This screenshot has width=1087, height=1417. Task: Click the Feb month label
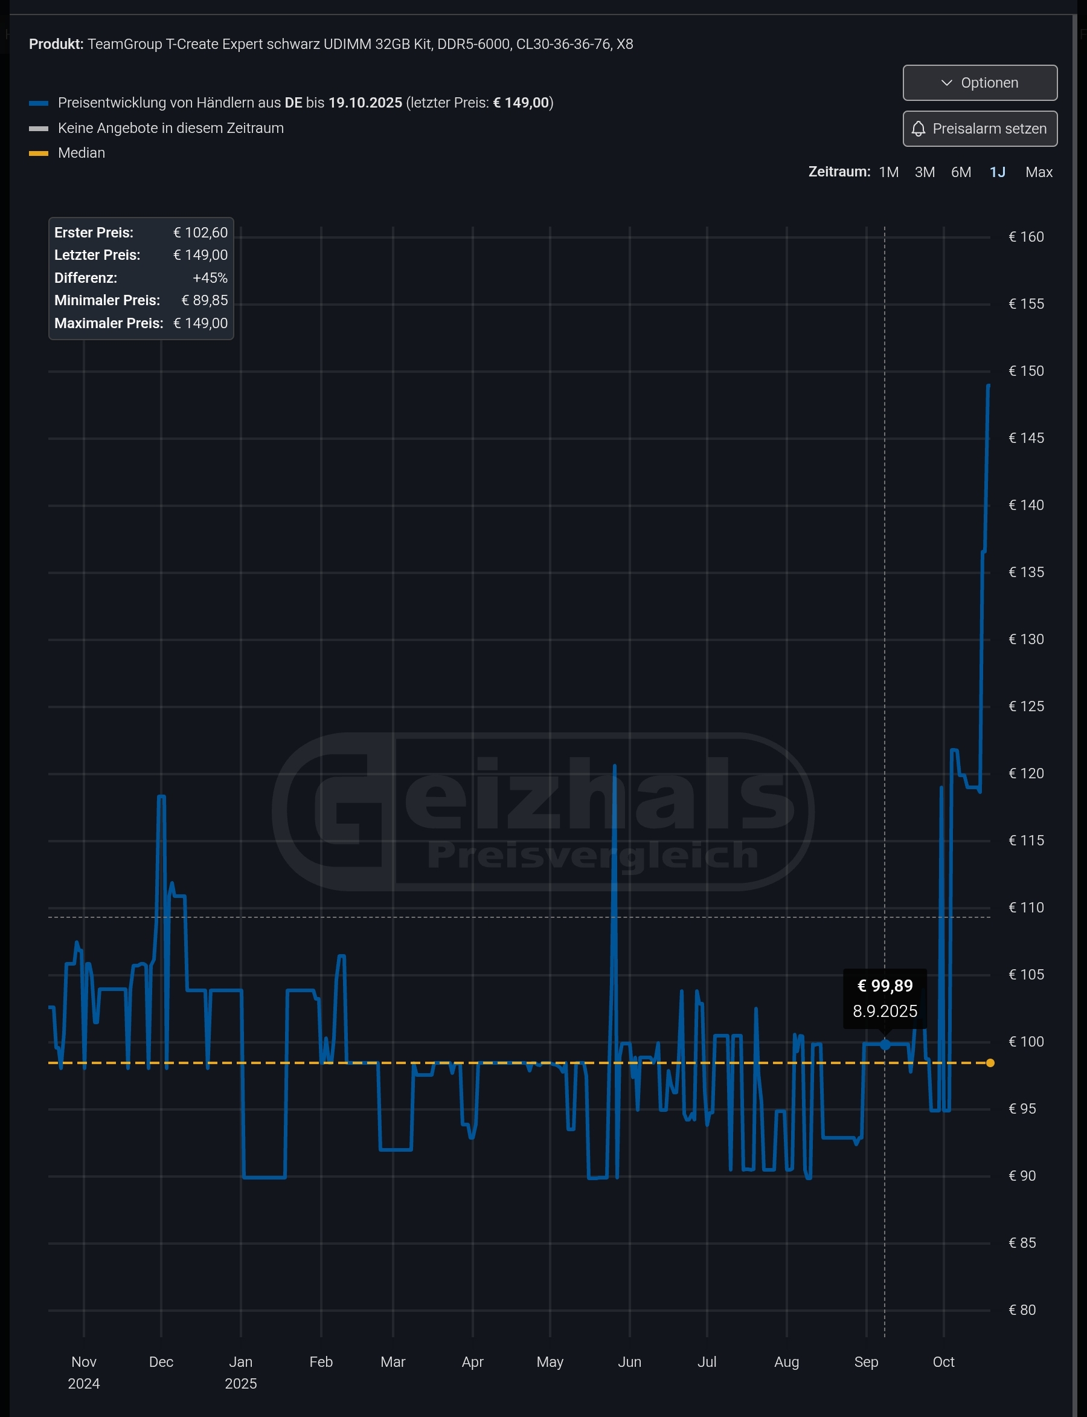(x=321, y=1362)
